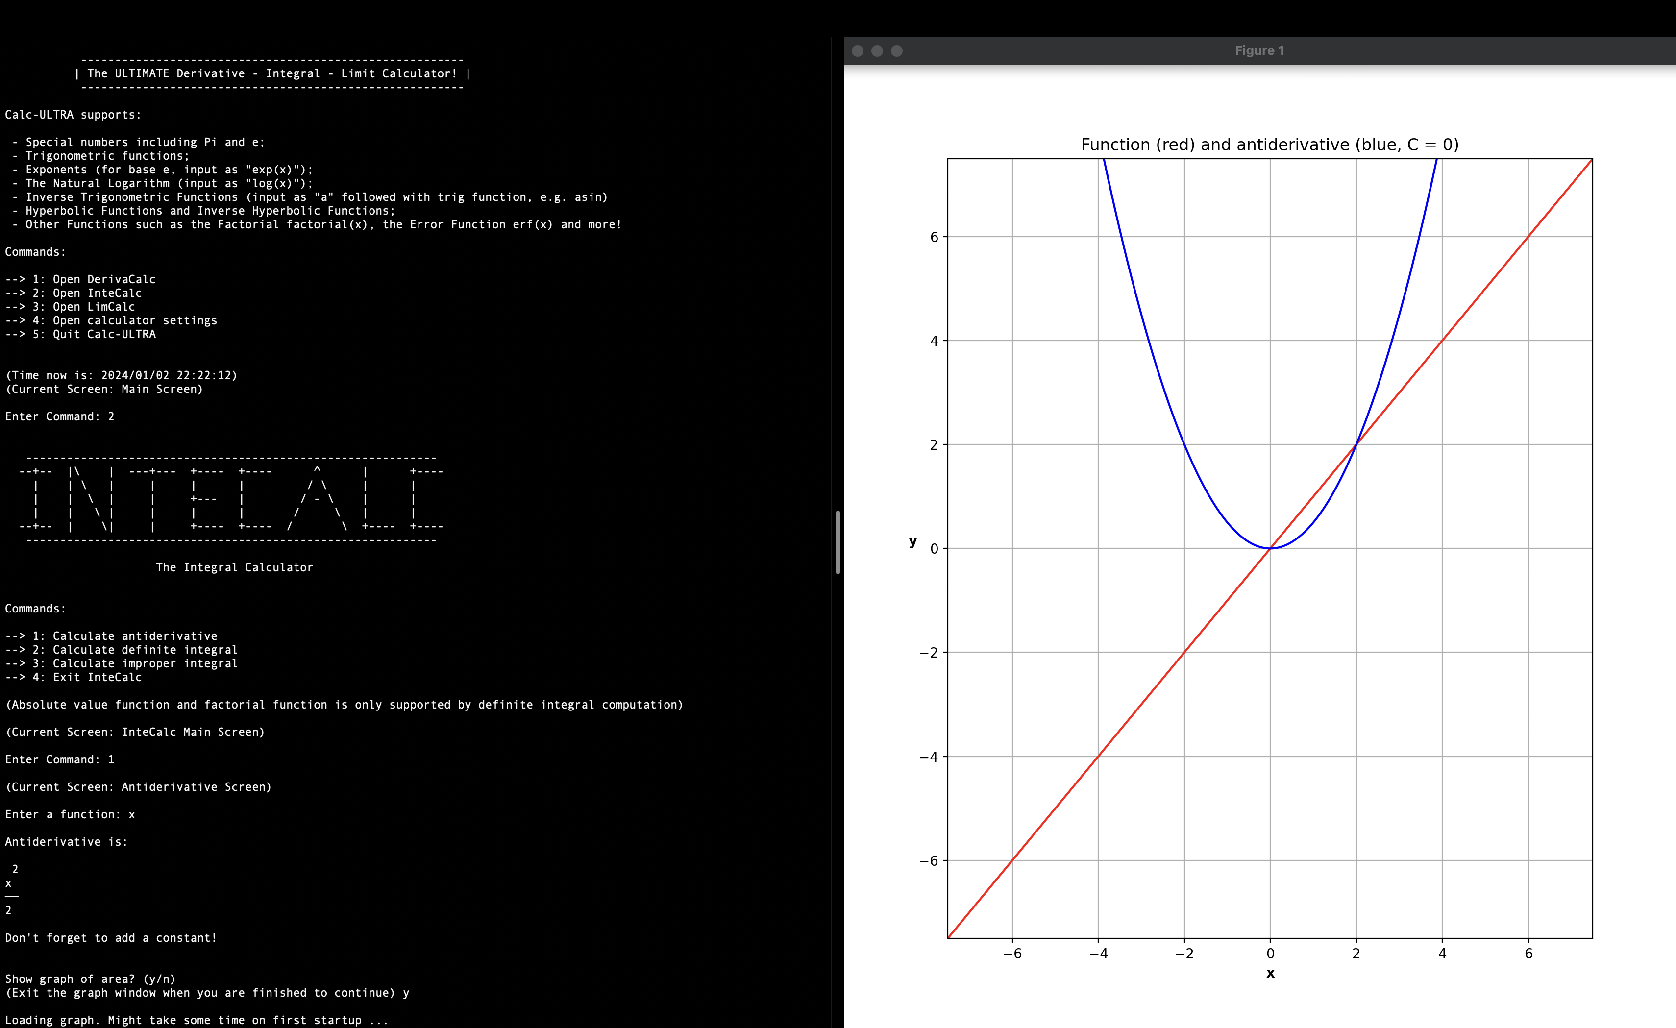Click '(Current Screen: InteCalc Main Screen)' line
The image size is (1676, 1028).
click(x=135, y=732)
